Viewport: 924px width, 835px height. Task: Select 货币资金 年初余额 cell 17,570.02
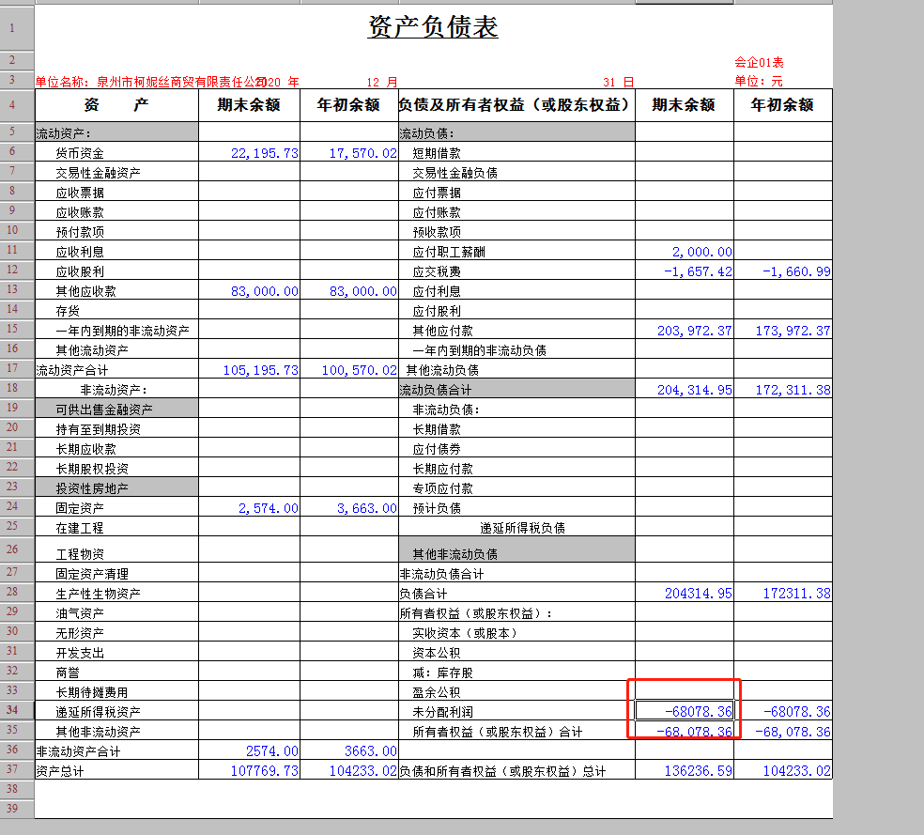(349, 152)
